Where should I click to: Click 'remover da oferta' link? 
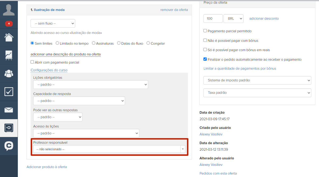(174, 10)
